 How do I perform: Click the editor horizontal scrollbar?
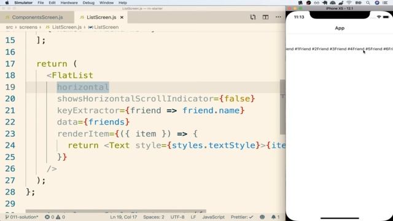tap(116, 211)
